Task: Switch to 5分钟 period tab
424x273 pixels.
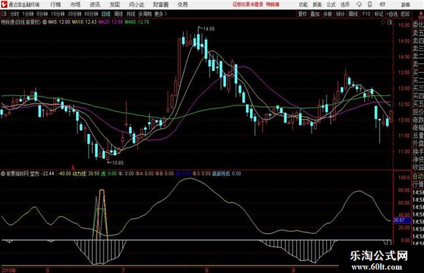Action: 42,14
